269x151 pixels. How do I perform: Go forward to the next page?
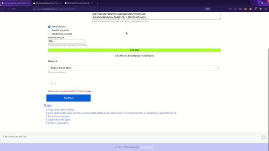point(8,9)
